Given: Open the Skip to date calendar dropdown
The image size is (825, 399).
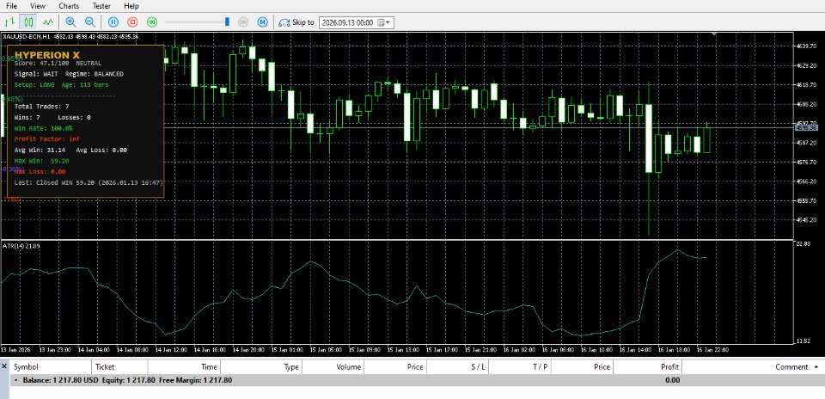Looking at the screenshot, I should 385,22.
